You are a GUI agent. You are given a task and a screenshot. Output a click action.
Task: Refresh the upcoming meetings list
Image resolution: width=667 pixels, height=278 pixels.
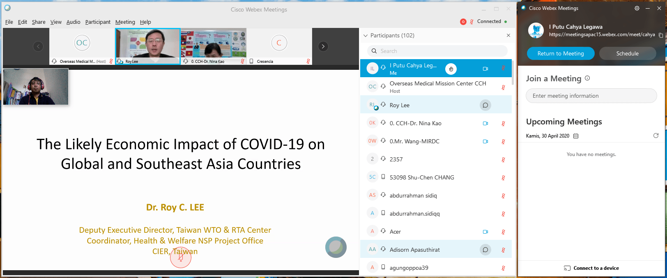656,136
